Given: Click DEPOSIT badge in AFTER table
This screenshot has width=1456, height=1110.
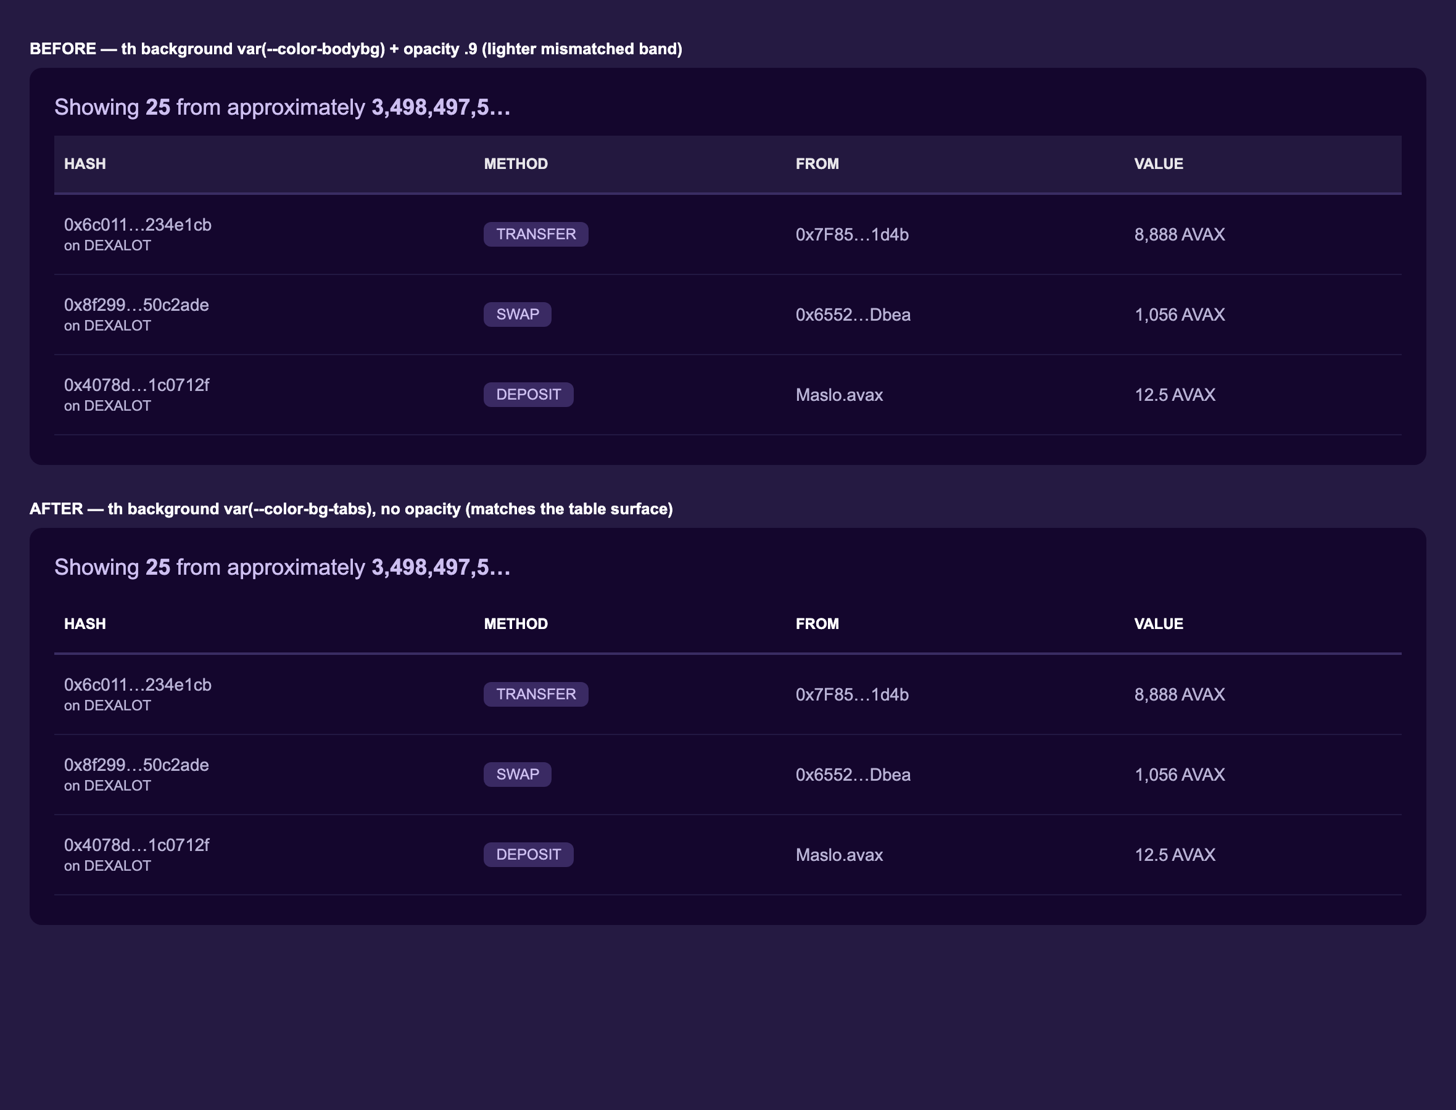Looking at the screenshot, I should [528, 854].
